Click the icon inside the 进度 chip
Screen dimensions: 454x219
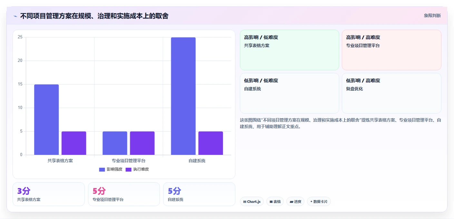pos(291,202)
